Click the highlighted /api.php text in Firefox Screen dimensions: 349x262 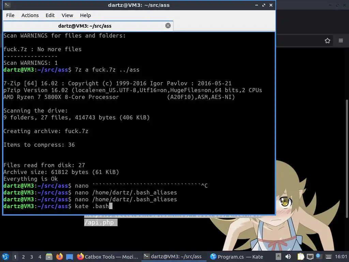(x=101, y=222)
